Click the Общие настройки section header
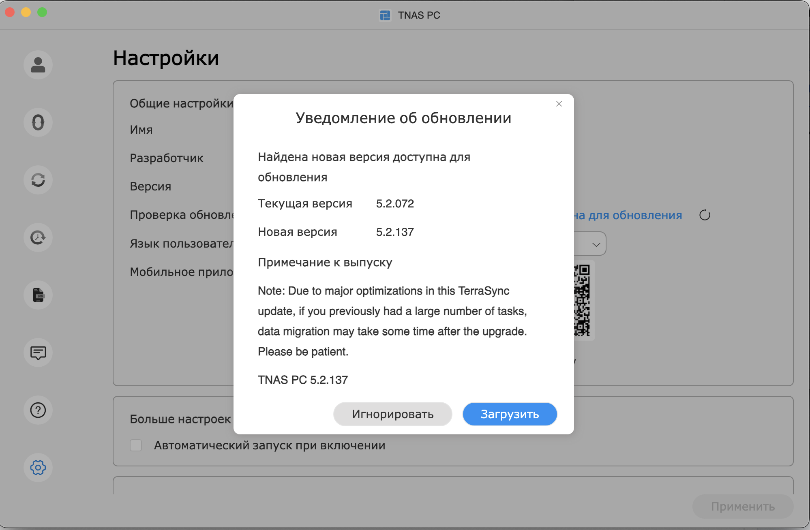The height and width of the screenshot is (530, 810). 181,103
